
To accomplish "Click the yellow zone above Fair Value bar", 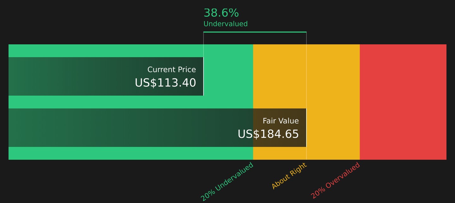I will pos(280,76).
